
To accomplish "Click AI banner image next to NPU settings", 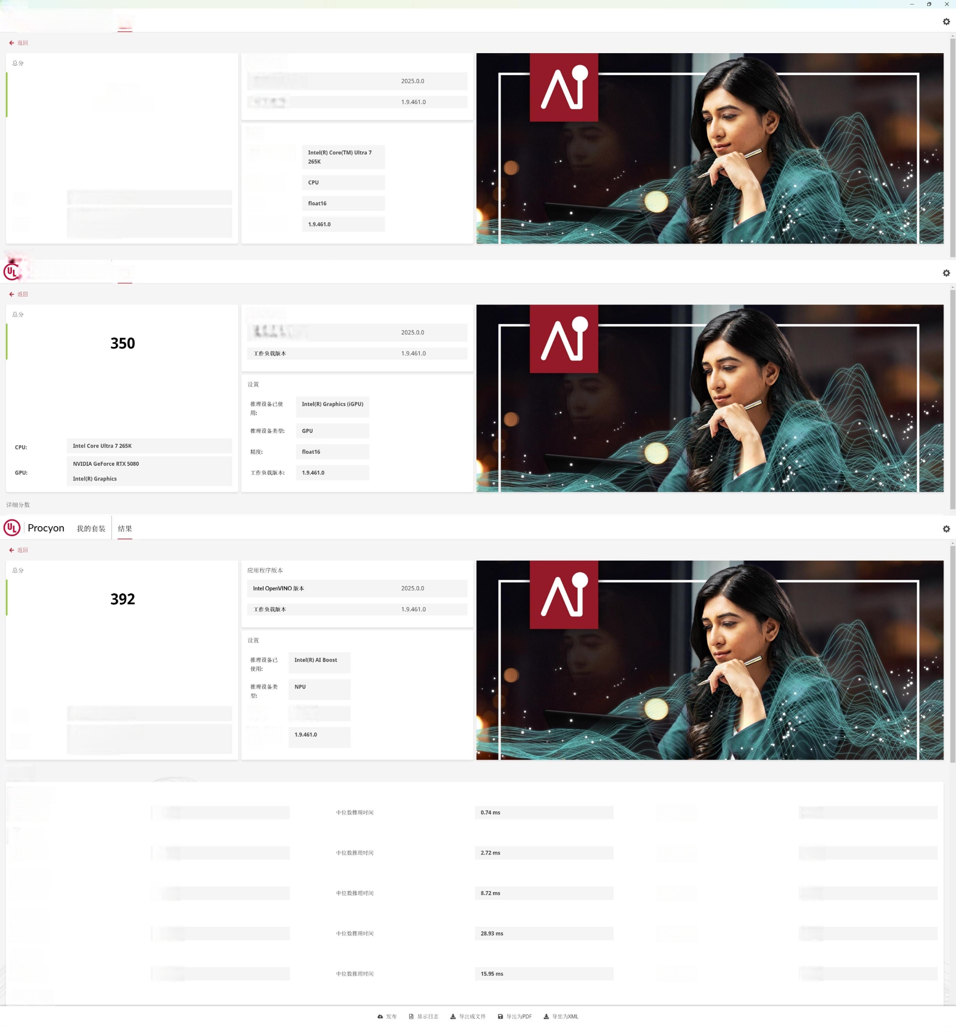I will 710,660.
